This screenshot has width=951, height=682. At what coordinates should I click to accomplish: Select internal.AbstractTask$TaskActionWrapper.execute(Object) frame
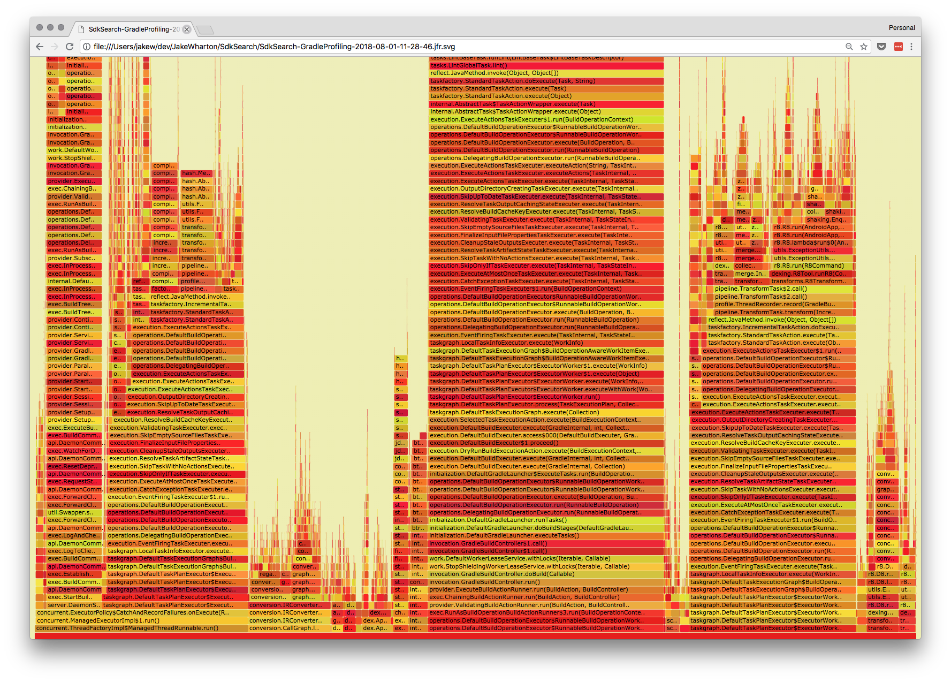click(546, 111)
